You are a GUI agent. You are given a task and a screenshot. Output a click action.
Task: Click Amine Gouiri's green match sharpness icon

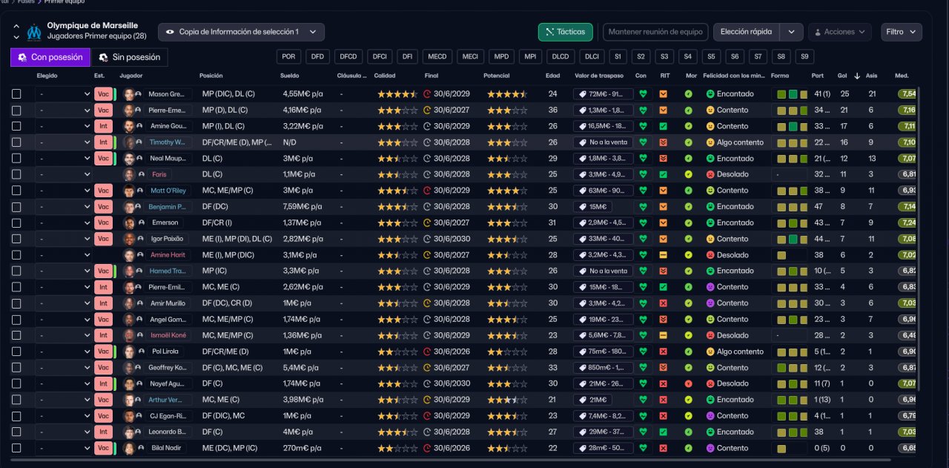coord(664,126)
